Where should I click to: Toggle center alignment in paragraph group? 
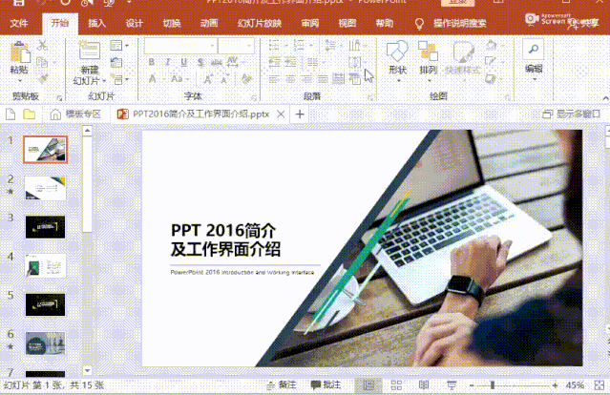[290, 79]
